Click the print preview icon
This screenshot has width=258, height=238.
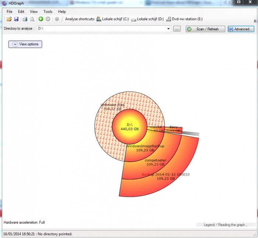tap(32, 19)
